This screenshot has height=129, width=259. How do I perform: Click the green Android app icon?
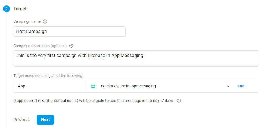click(x=93, y=86)
